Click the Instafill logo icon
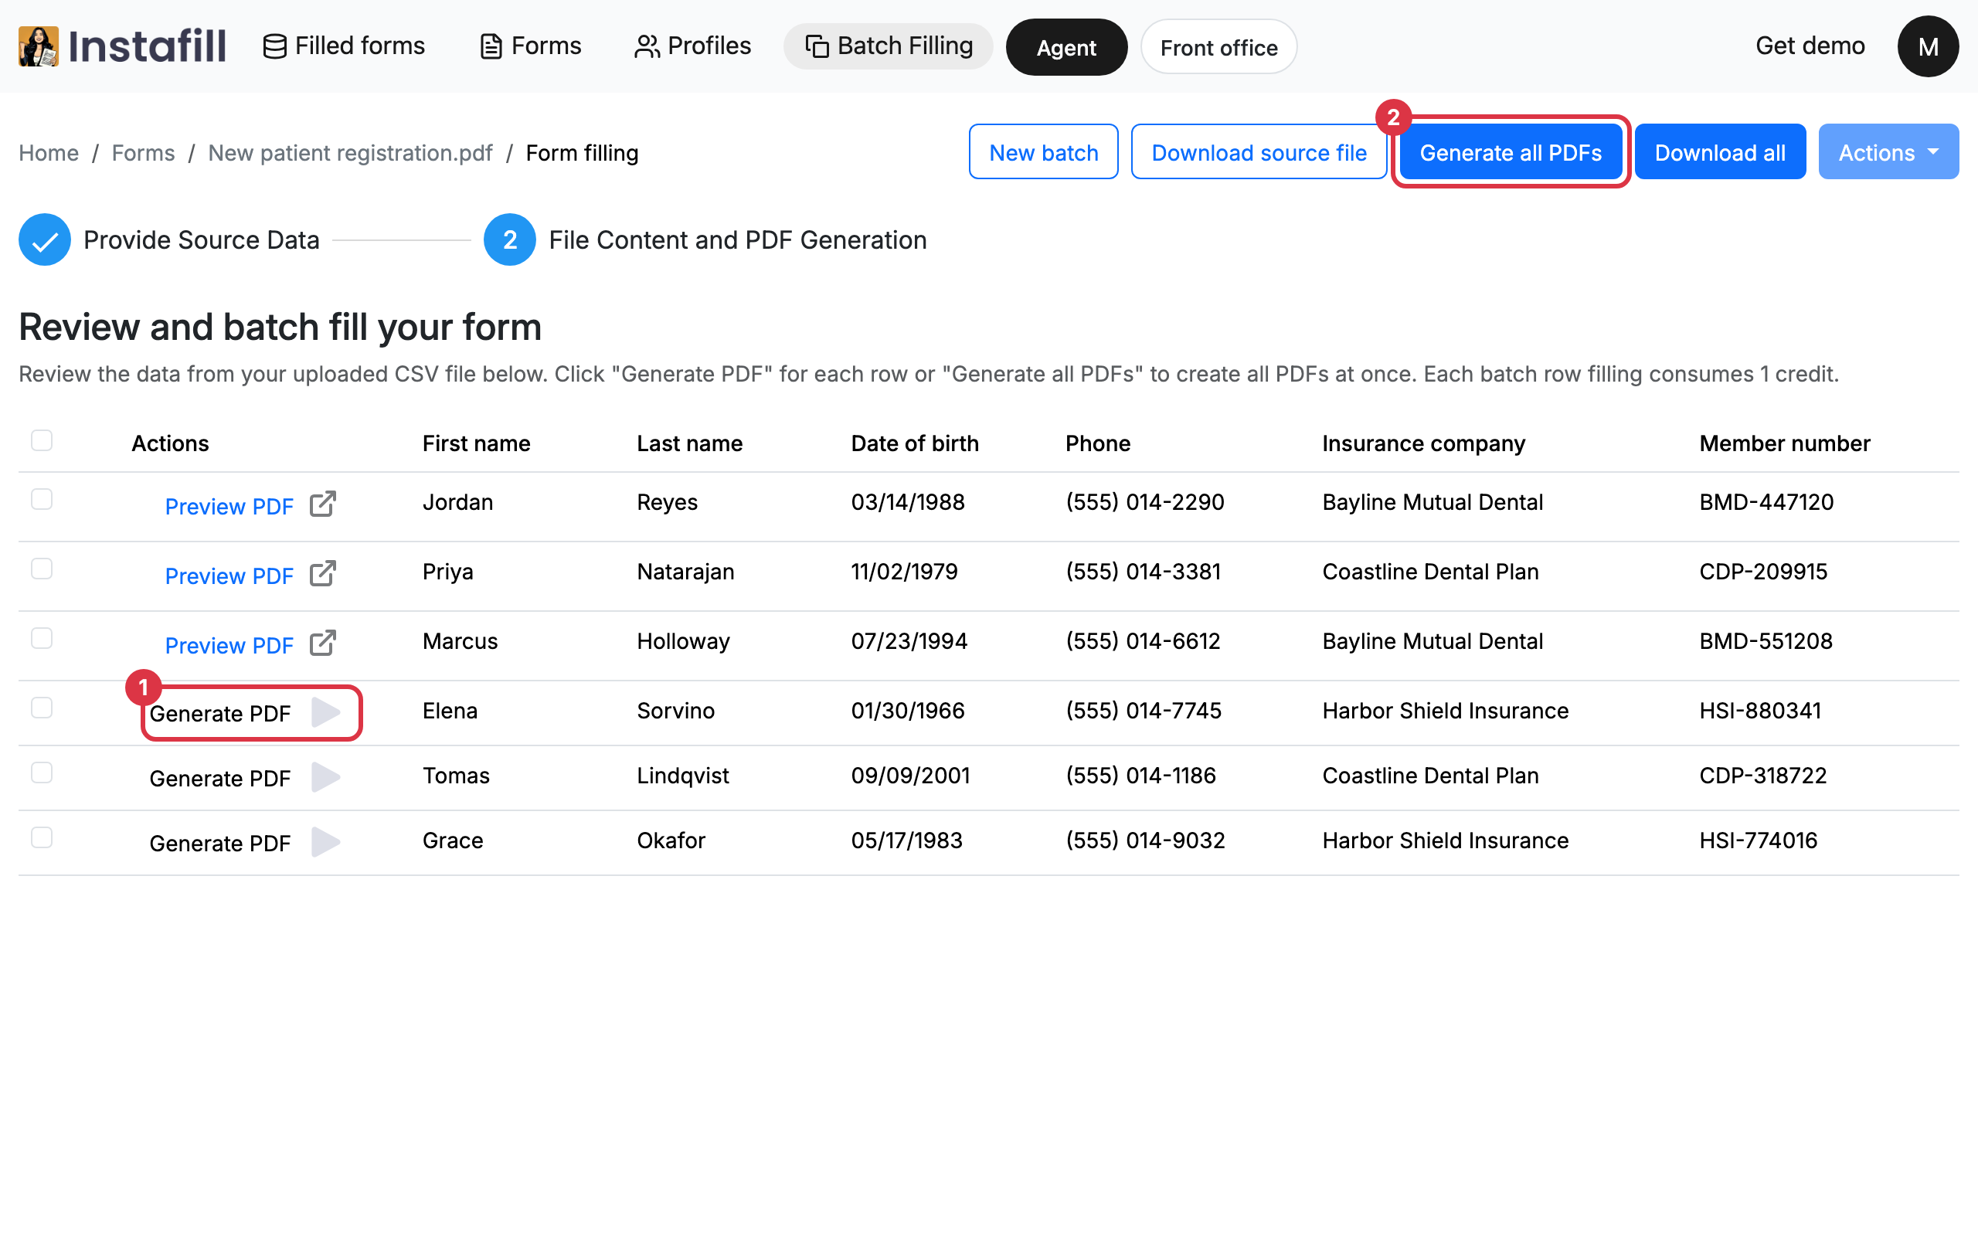 click(39, 46)
